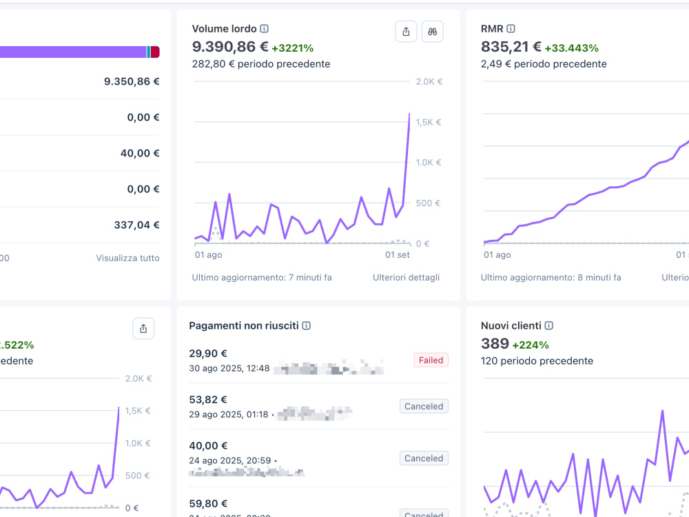Click the 282,80 € periodo precedente text
Image resolution: width=689 pixels, height=517 pixels.
[x=261, y=64]
